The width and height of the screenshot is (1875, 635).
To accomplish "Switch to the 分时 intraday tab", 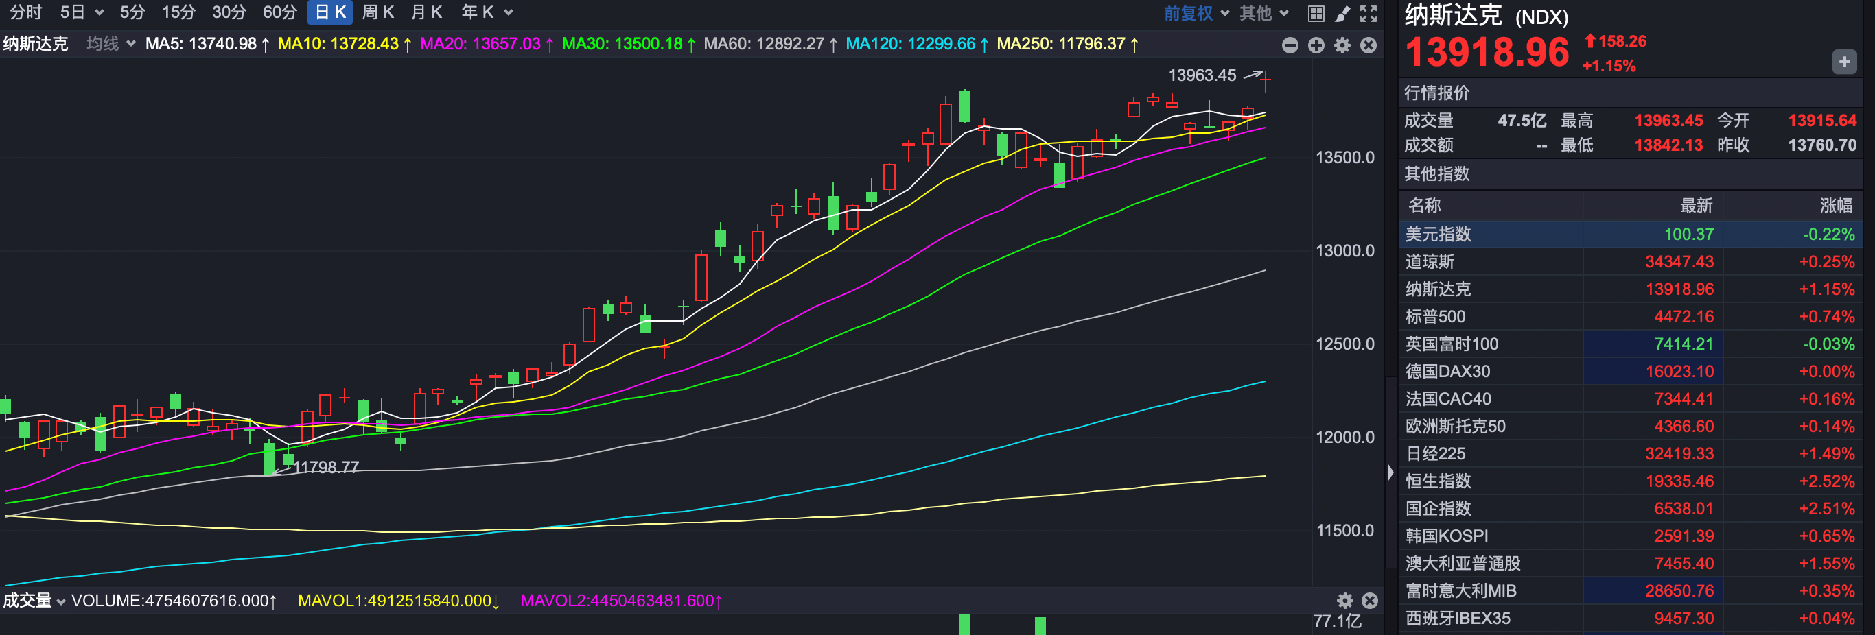I will [x=25, y=12].
